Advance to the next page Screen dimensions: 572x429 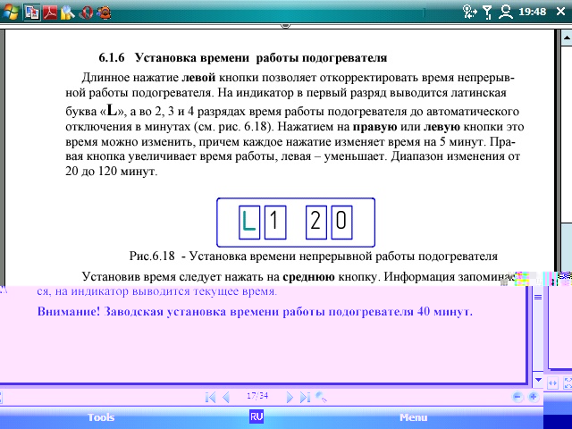(290, 397)
